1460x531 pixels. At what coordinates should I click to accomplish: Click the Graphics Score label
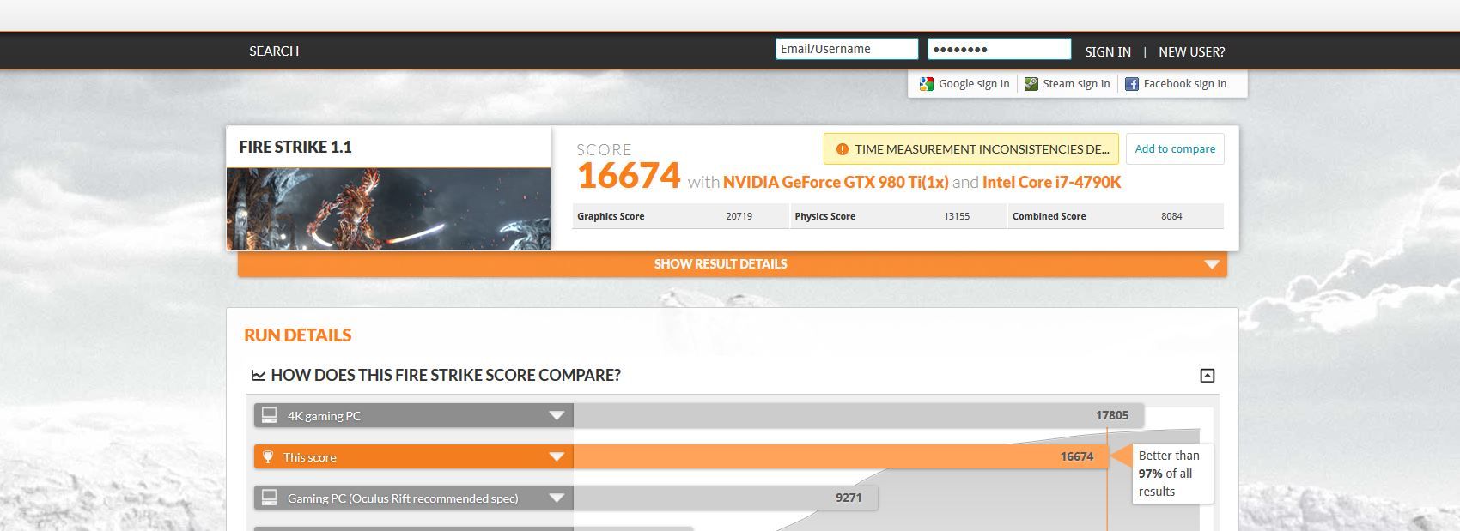[611, 217]
